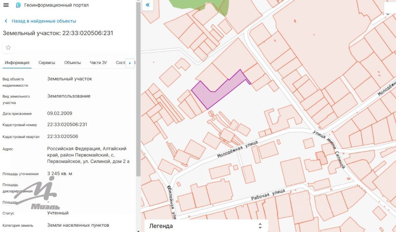
Task: Click the улица имени Силиной map label
Action: pyautogui.click(x=329, y=149)
